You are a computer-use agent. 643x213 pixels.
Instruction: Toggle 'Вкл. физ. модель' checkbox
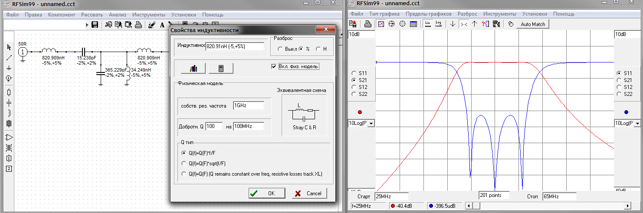point(274,66)
